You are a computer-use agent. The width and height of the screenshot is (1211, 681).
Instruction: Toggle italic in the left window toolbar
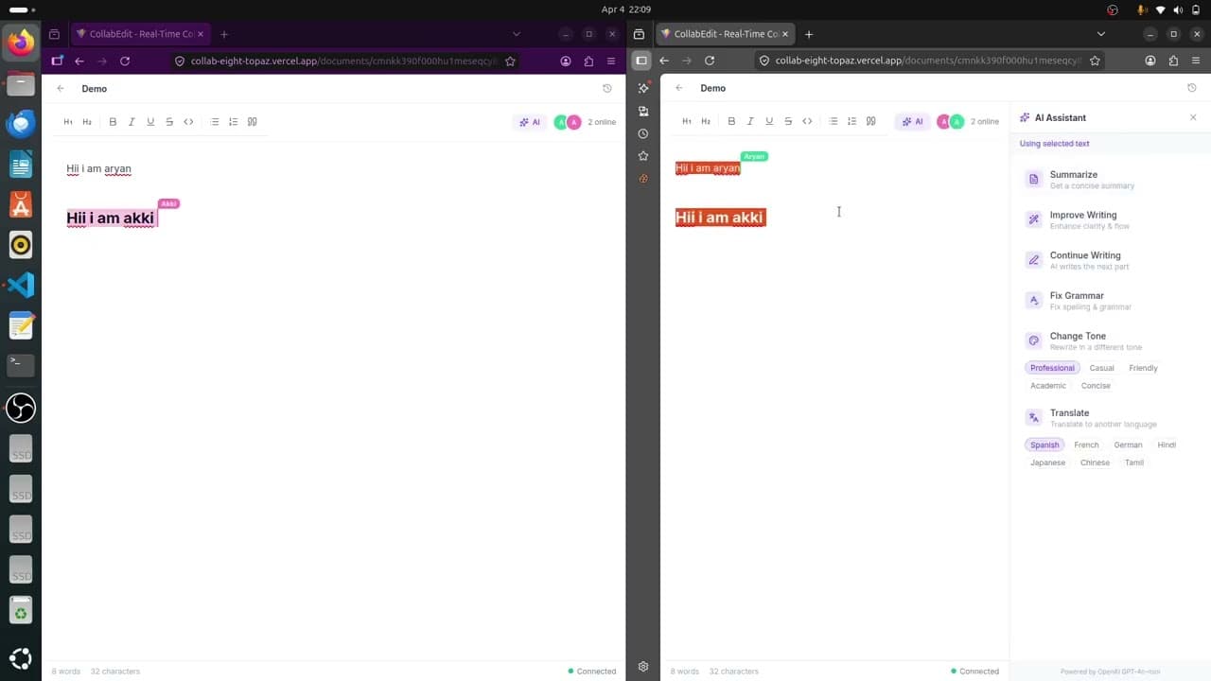(132, 122)
